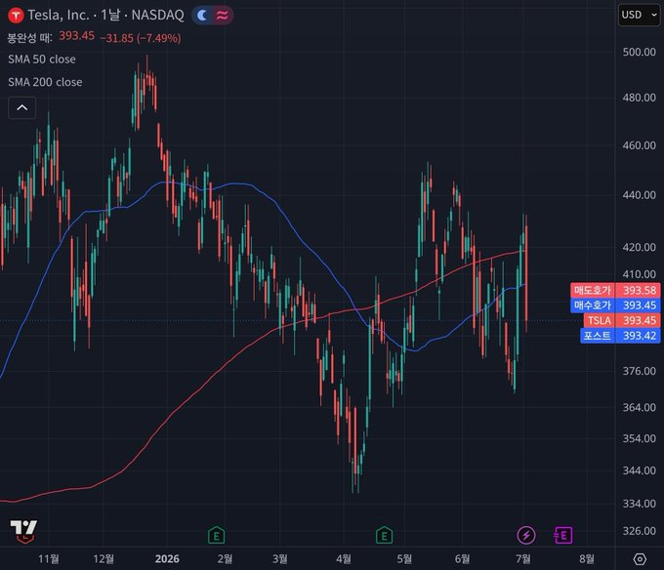Click the post-market price label 393.42
This screenshot has height=570, width=664.
coord(620,336)
